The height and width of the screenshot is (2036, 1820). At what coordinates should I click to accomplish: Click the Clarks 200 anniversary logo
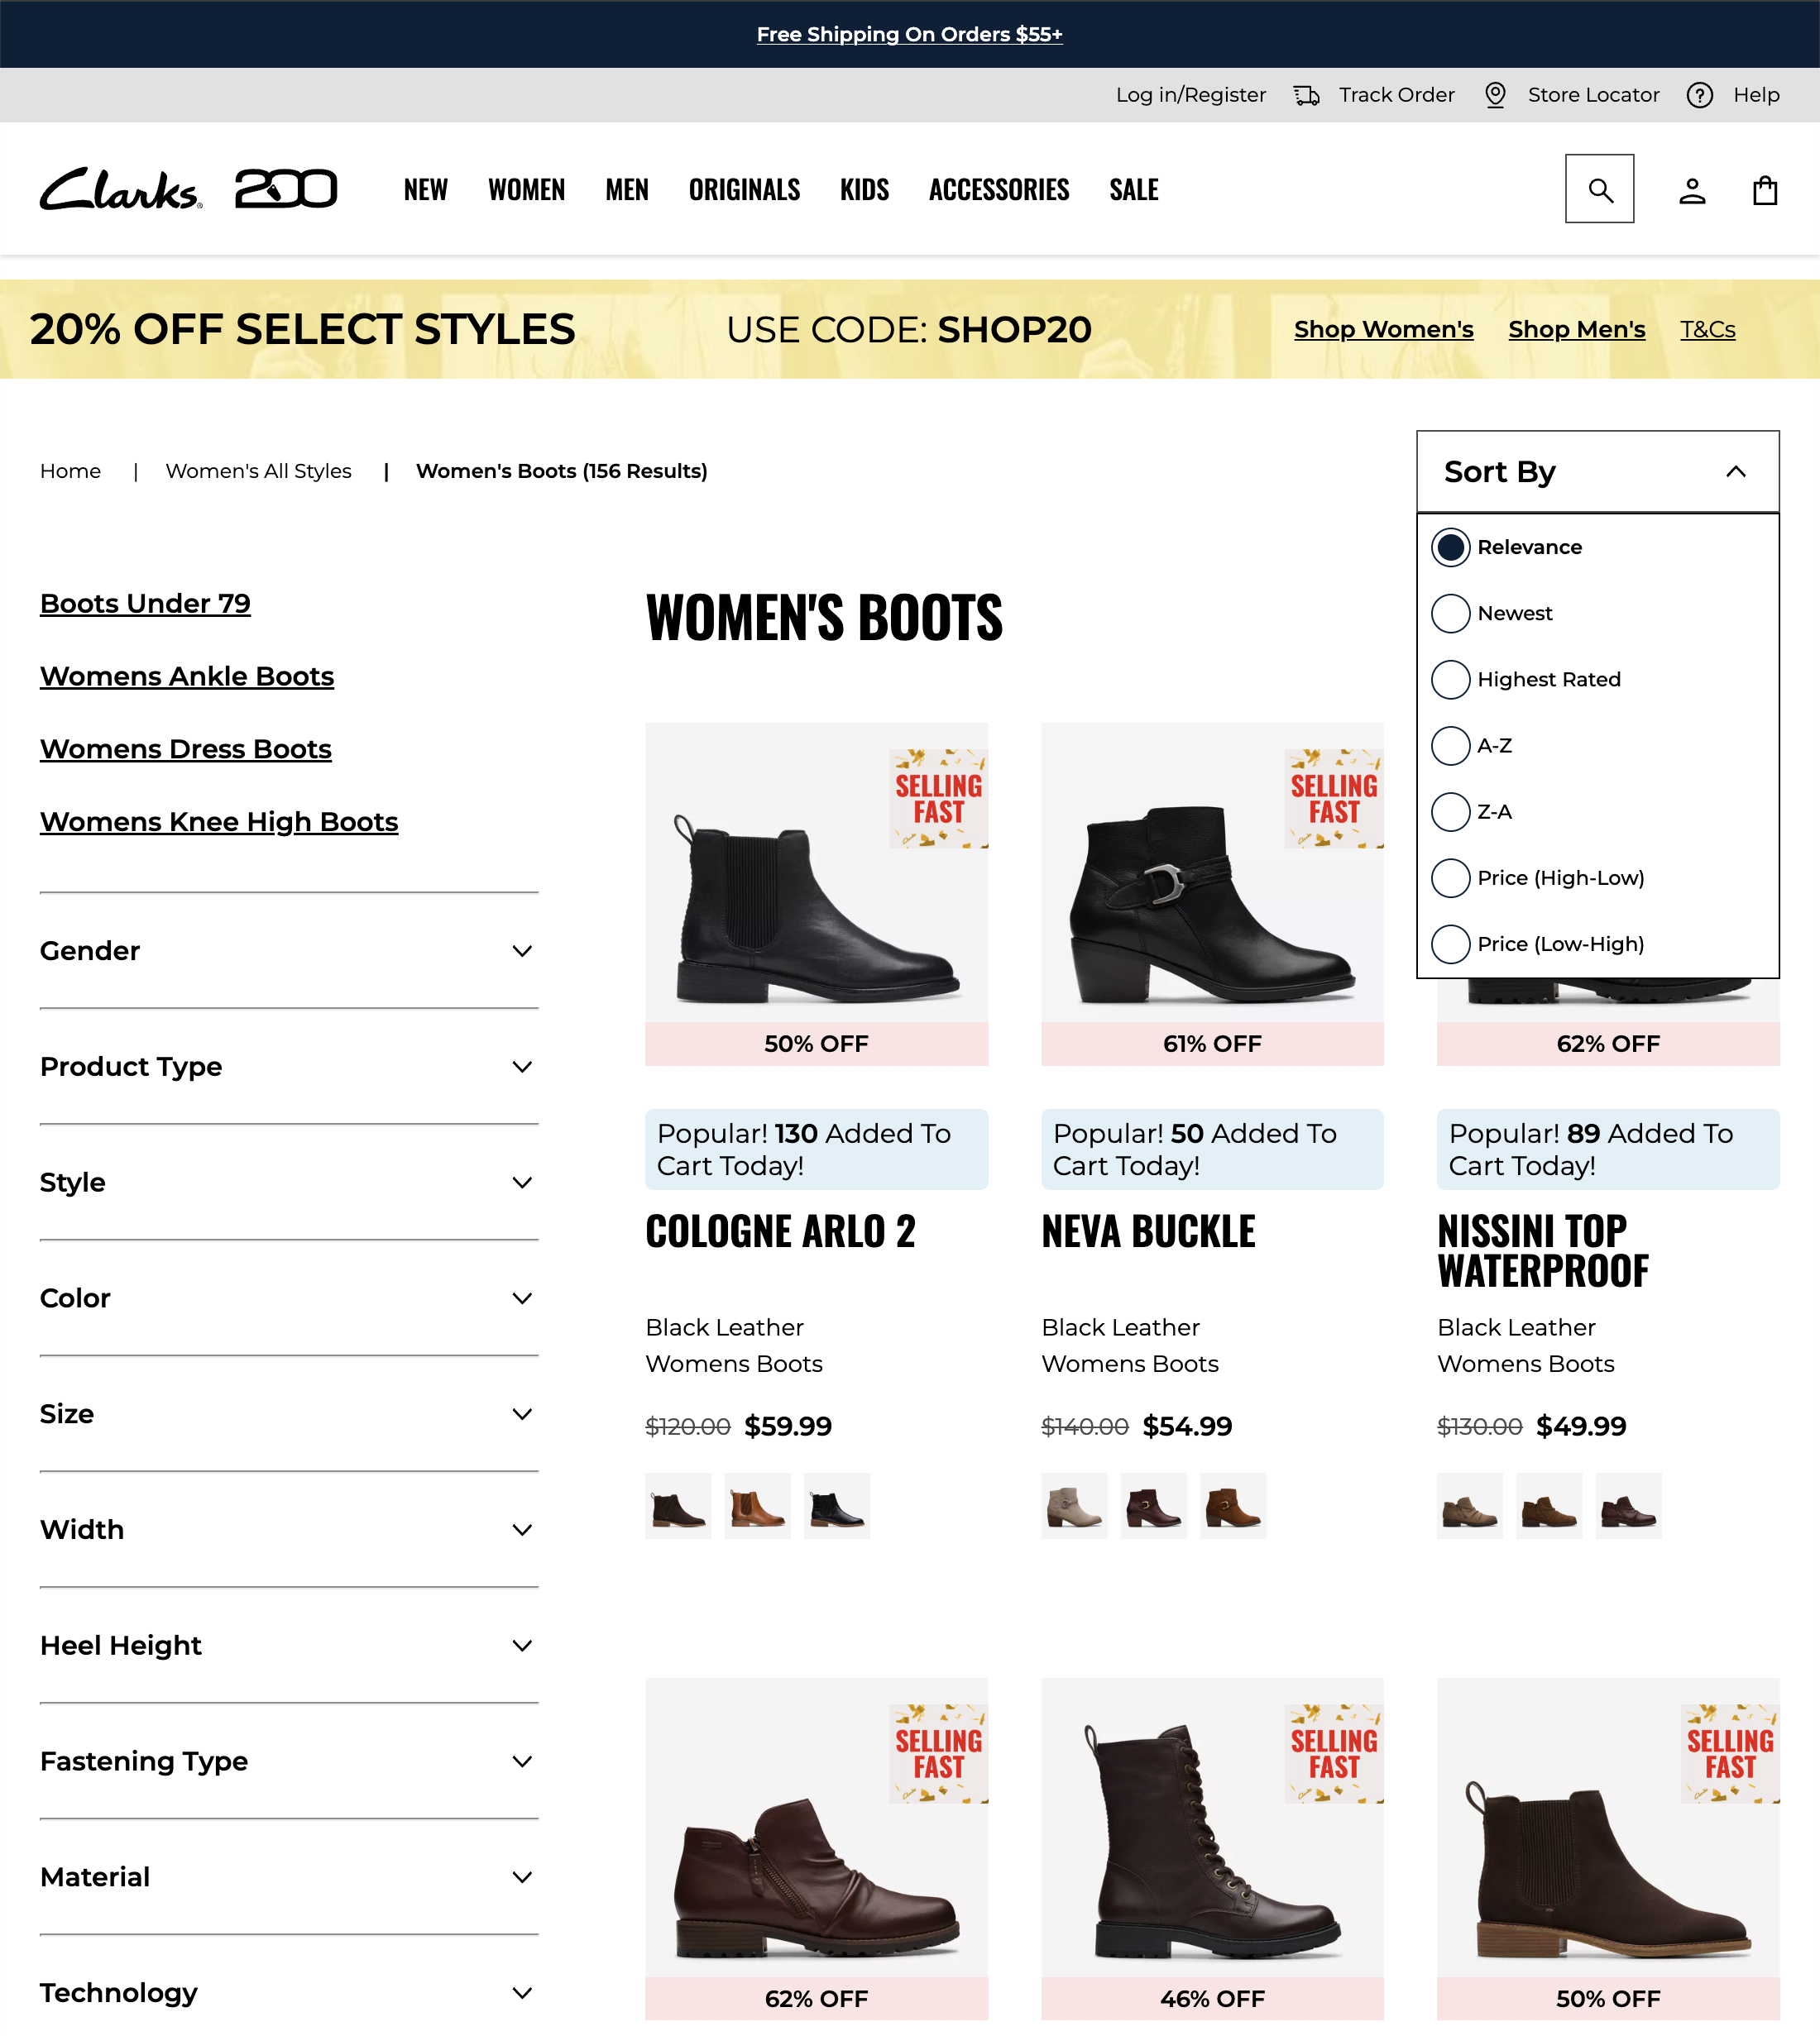[286, 189]
